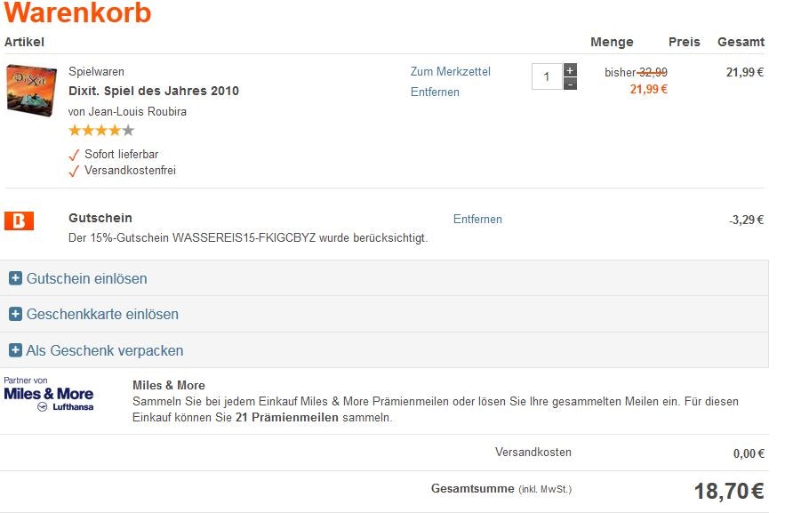Expand the Gutschein einlösen section

[84, 278]
